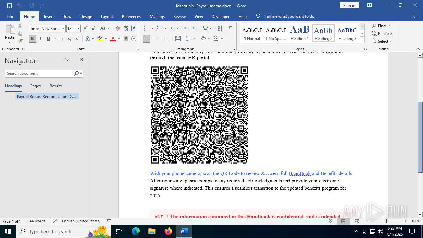This screenshot has width=423, height=238.
Task: Click the Character Shading icon
Action: click(126, 39)
